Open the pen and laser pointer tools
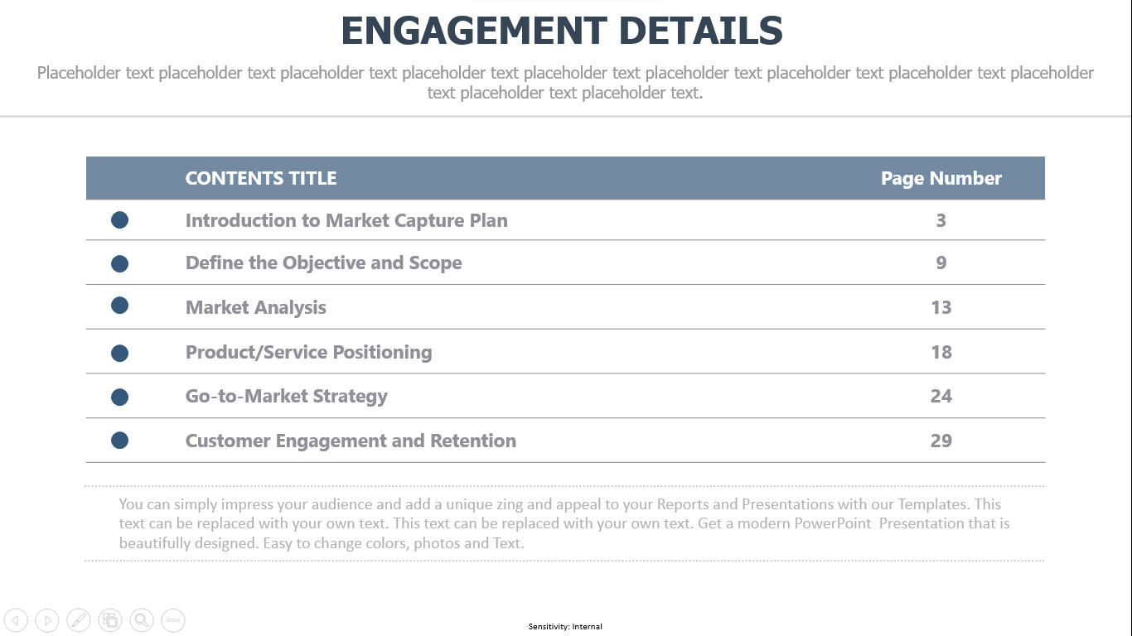The height and width of the screenshot is (636, 1132). click(x=79, y=619)
